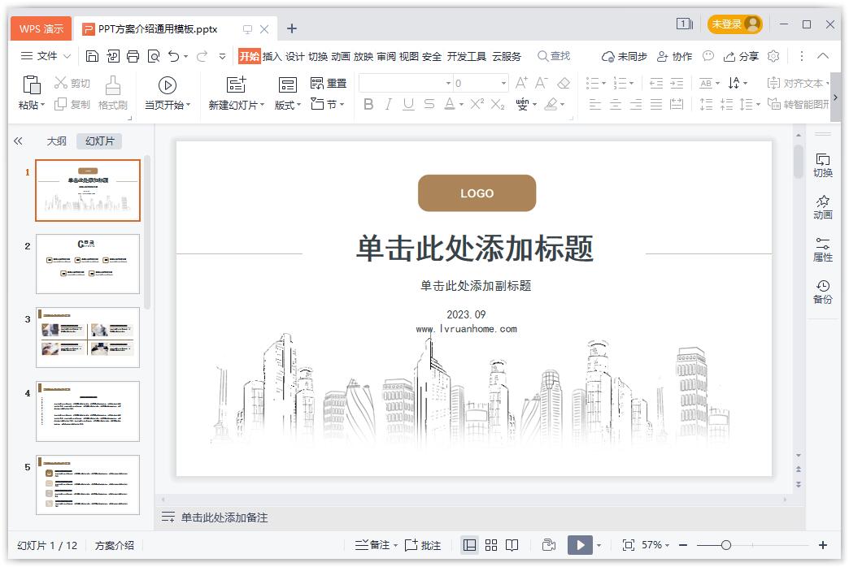The image size is (849, 567).
Task: Switch to the 大纲 outline tab
Action: 56,141
